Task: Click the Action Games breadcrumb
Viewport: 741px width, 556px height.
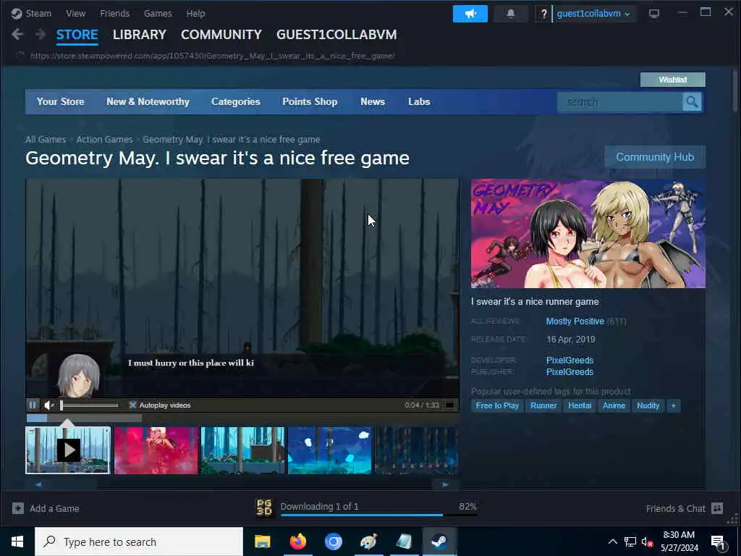Action: (104, 140)
